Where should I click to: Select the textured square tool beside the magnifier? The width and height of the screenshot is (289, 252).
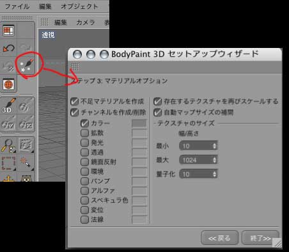(26, 145)
